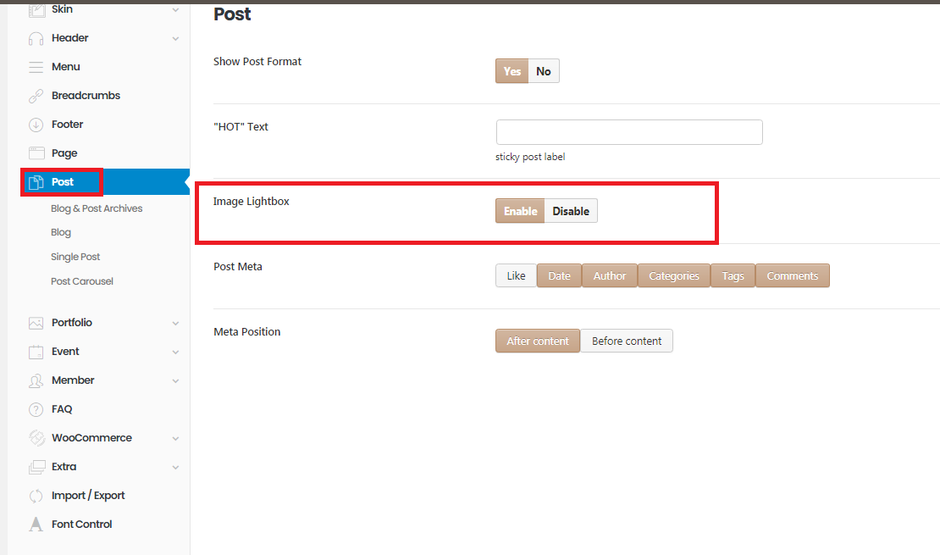Expand the Extra section chevron
The height and width of the screenshot is (555, 940).
point(175,467)
